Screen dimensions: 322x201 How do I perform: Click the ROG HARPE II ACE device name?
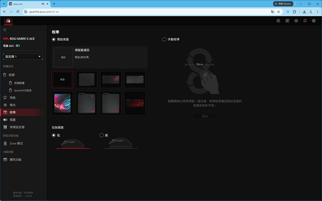[x=22, y=39]
